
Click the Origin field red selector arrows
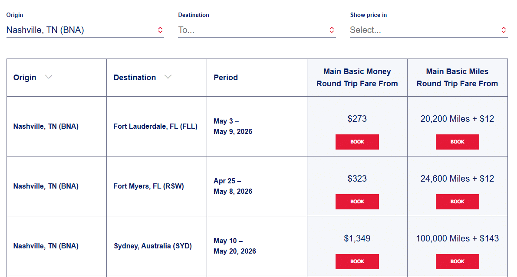pos(160,30)
